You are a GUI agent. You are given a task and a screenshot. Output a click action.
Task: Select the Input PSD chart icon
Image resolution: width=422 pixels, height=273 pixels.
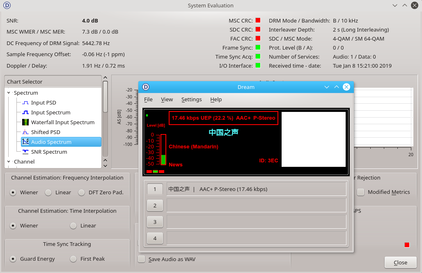[x=25, y=102]
